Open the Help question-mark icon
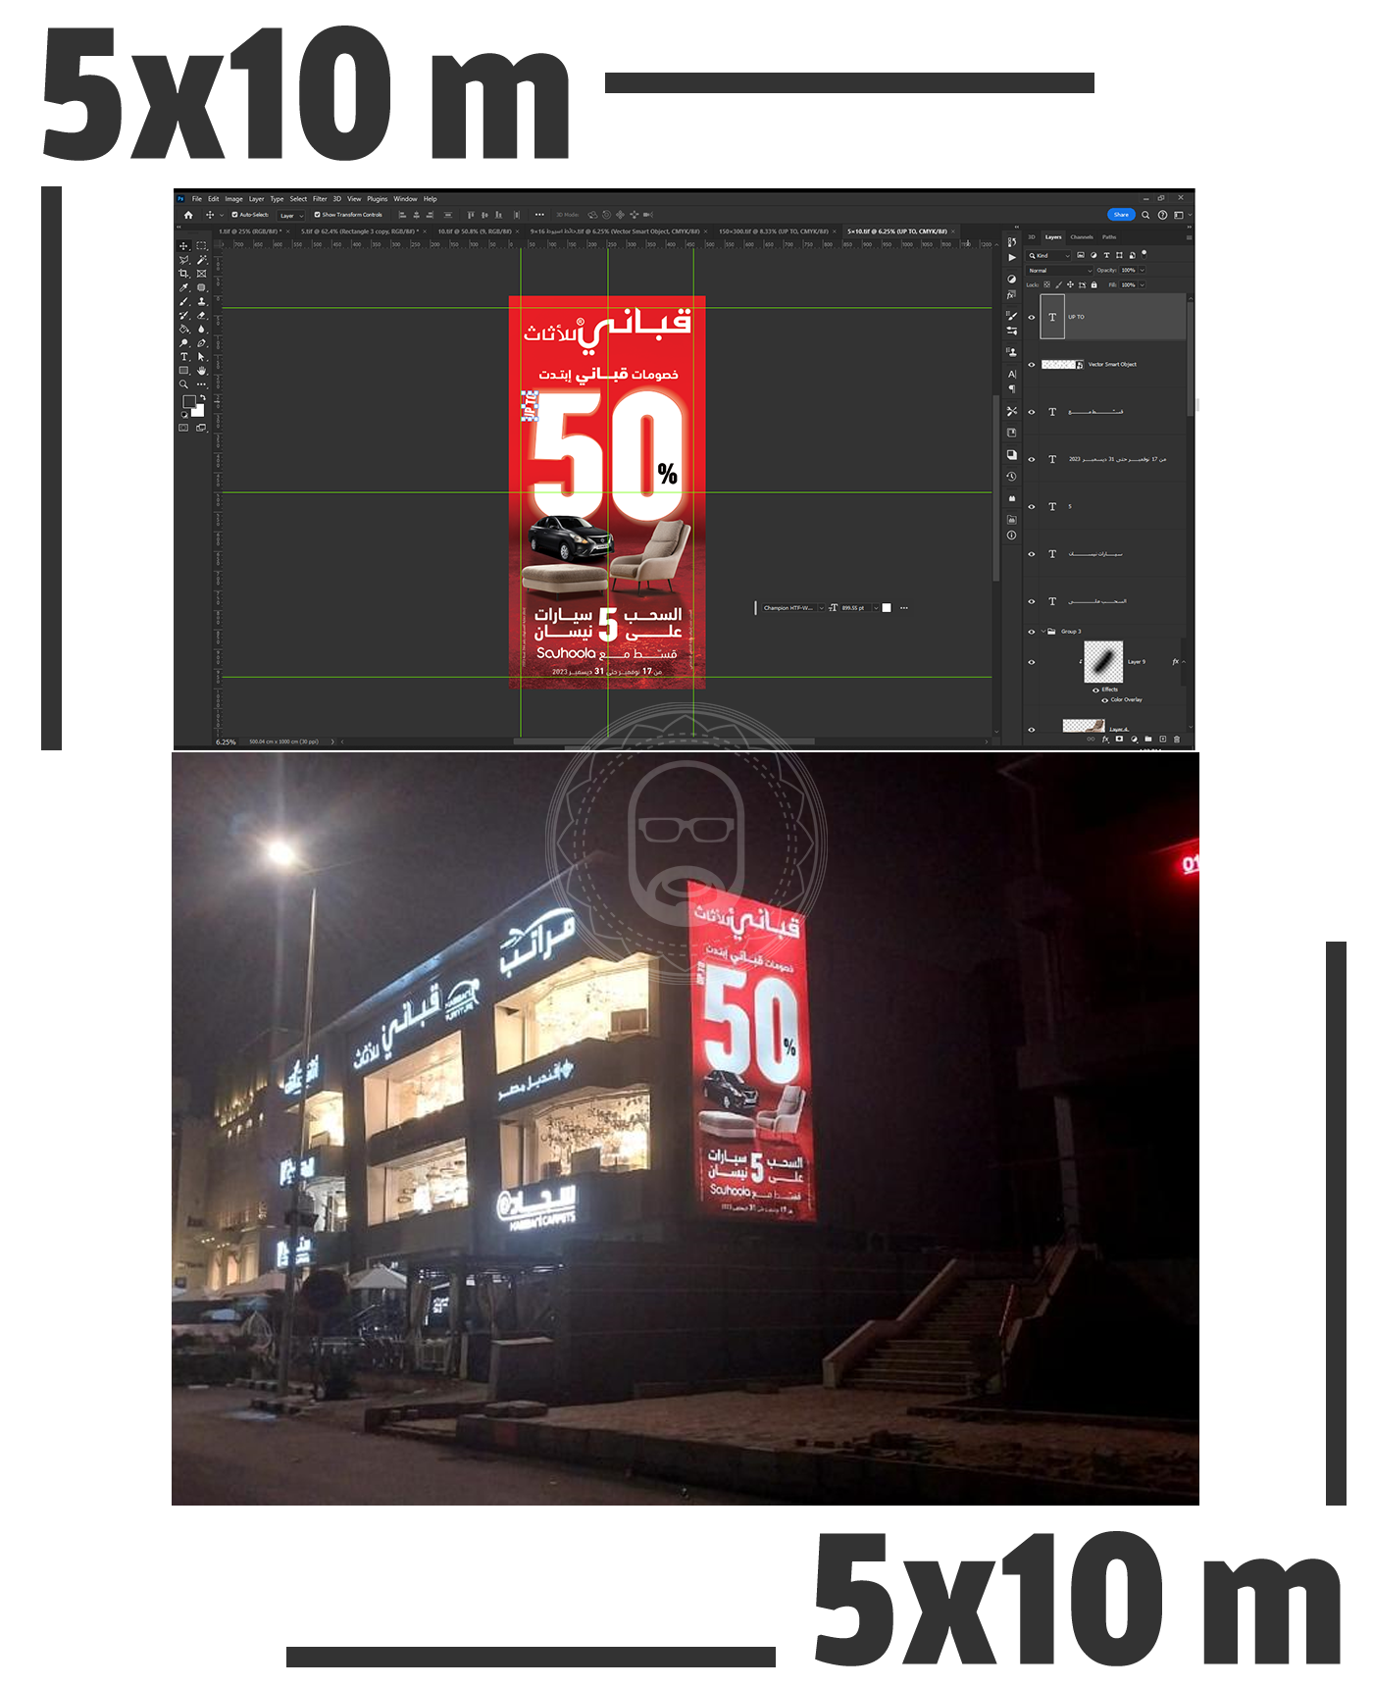Viewport: 1373px width, 1687px height. [x=1162, y=215]
